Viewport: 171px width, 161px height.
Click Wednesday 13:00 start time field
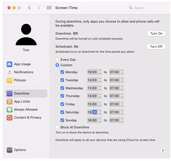tap(92, 88)
